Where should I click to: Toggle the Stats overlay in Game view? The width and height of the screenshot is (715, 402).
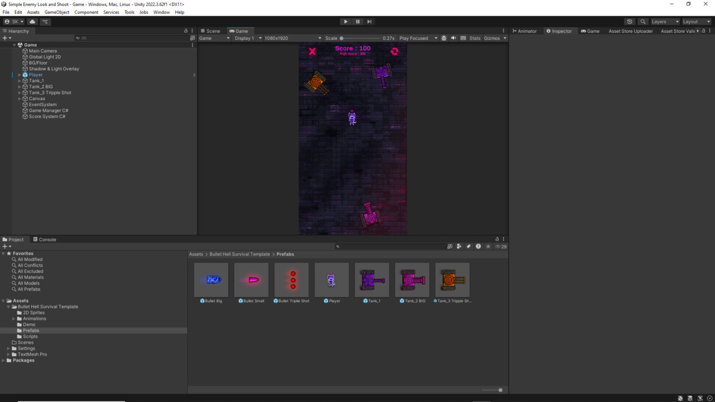[x=474, y=38]
